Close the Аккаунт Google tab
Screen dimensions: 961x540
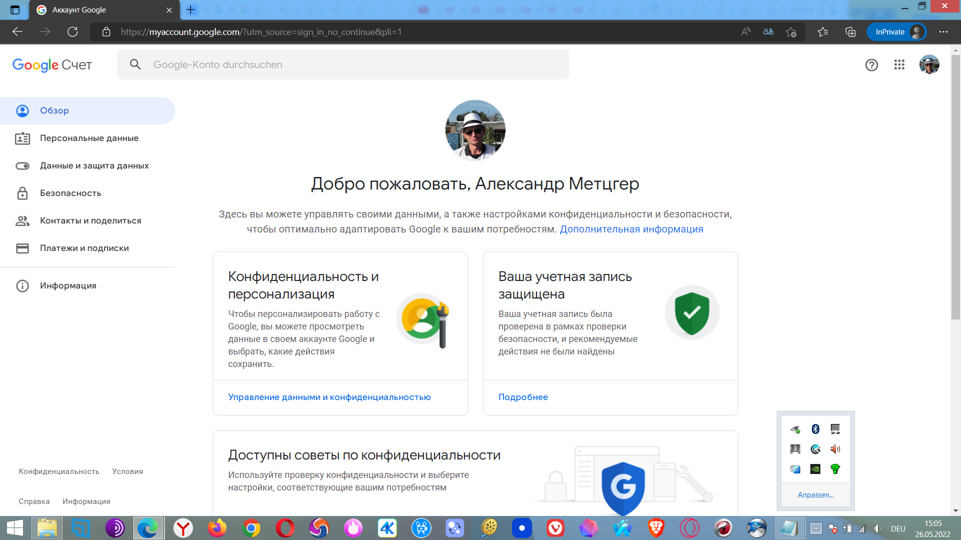click(169, 10)
